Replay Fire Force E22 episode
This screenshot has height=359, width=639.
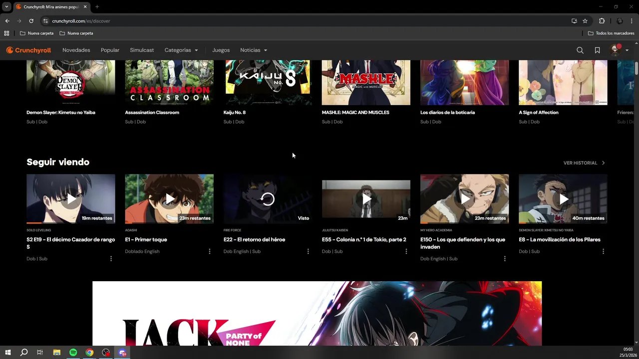(x=268, y=198)
